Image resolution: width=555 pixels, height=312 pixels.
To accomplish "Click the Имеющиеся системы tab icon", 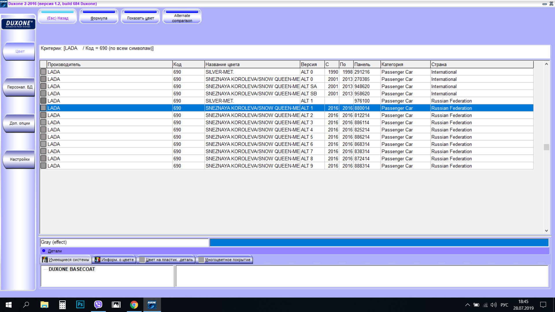I will [x=45, y=260].
